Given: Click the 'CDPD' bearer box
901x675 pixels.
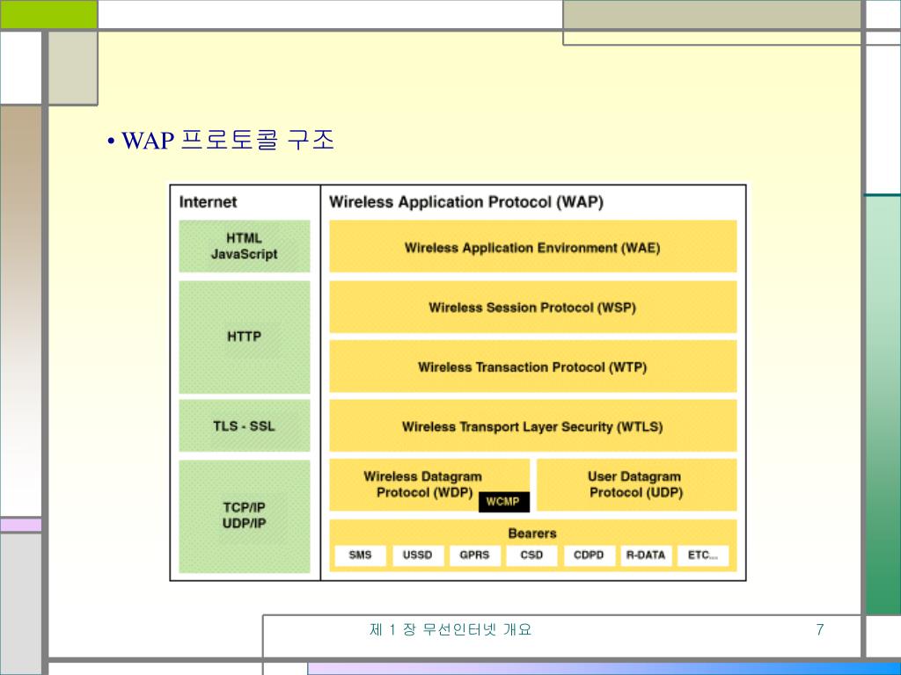Looking at the screenshot, I should pyautogui.click(x=589, y=555).
